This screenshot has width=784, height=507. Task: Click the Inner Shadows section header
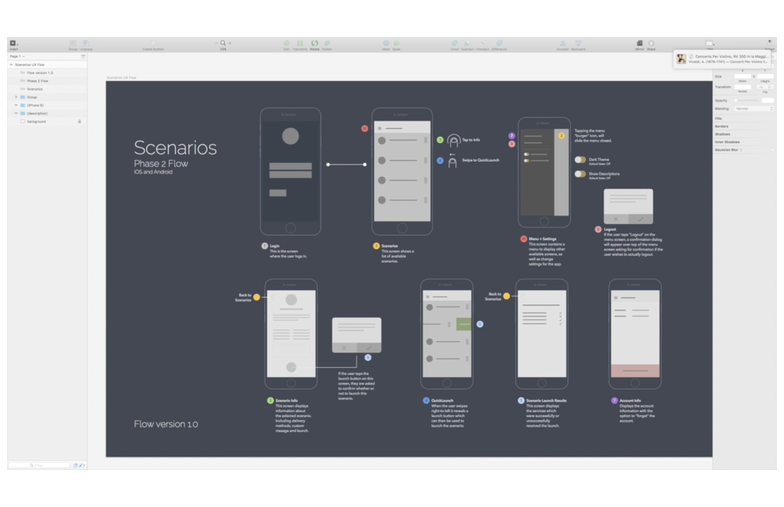pyautogui.click(x=727, y=142)
